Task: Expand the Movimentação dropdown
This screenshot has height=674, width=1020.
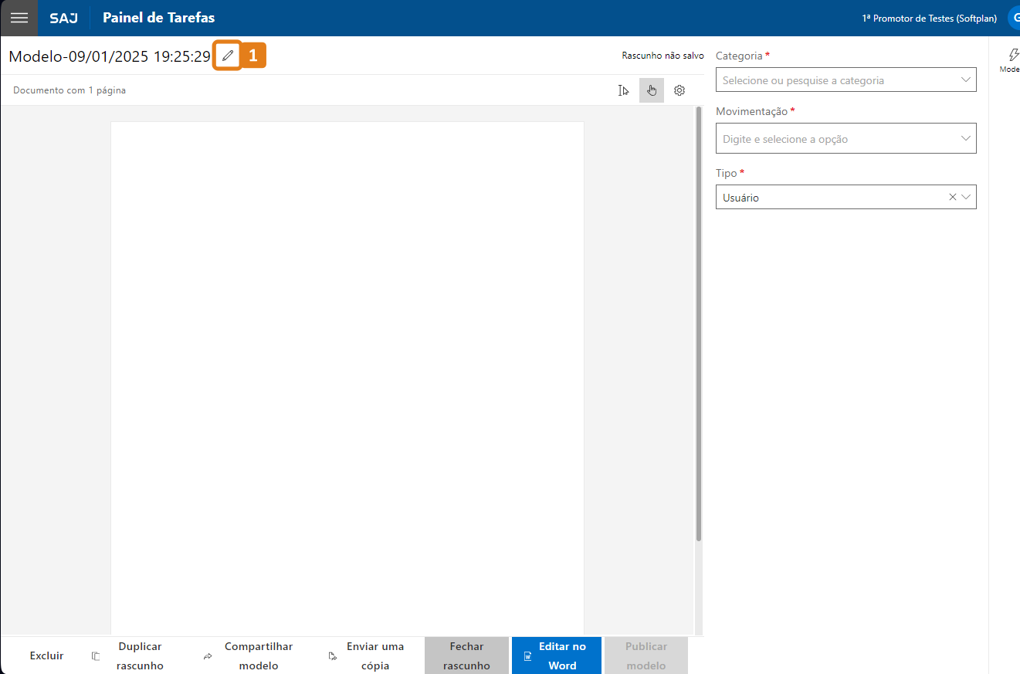Action: click(x=965, y=138)
